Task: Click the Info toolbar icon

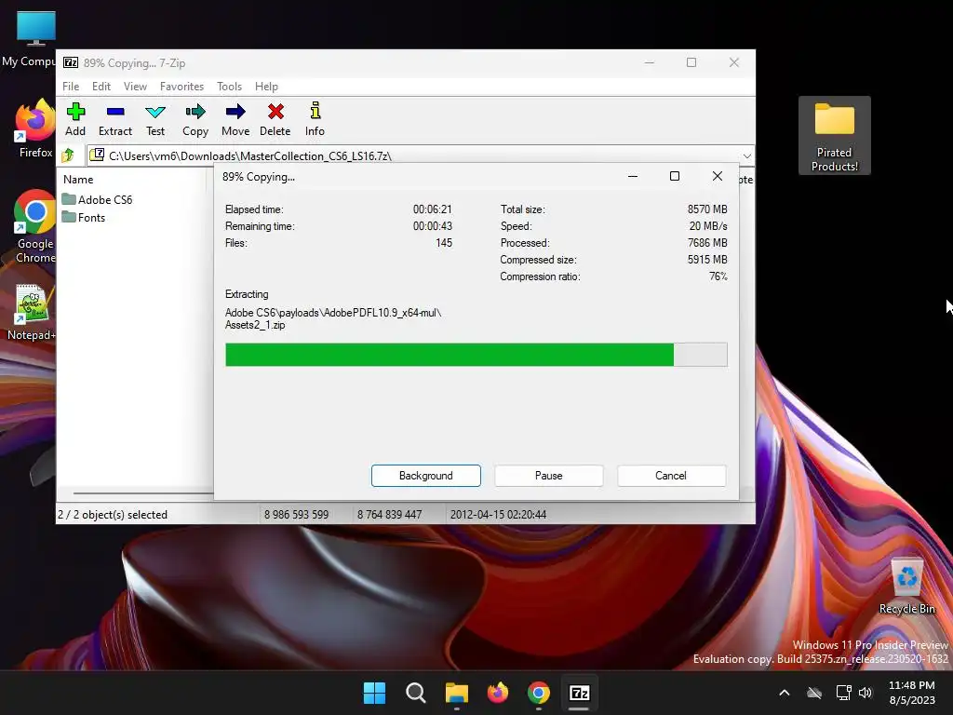Action: click(x=315, y=119)
